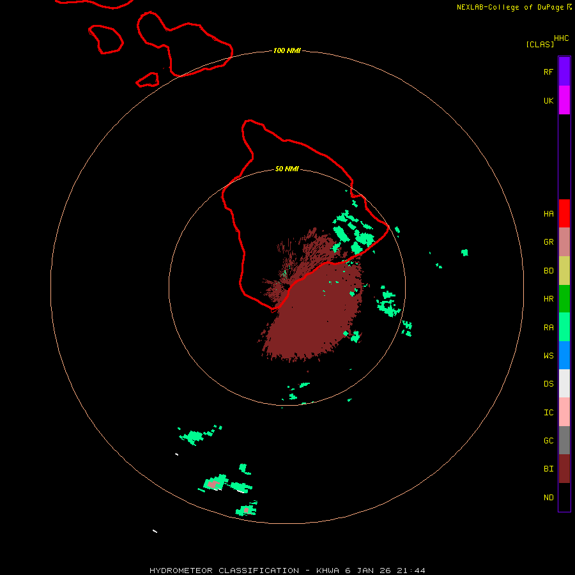Click the HHC product code label

(x=561, y=38)
